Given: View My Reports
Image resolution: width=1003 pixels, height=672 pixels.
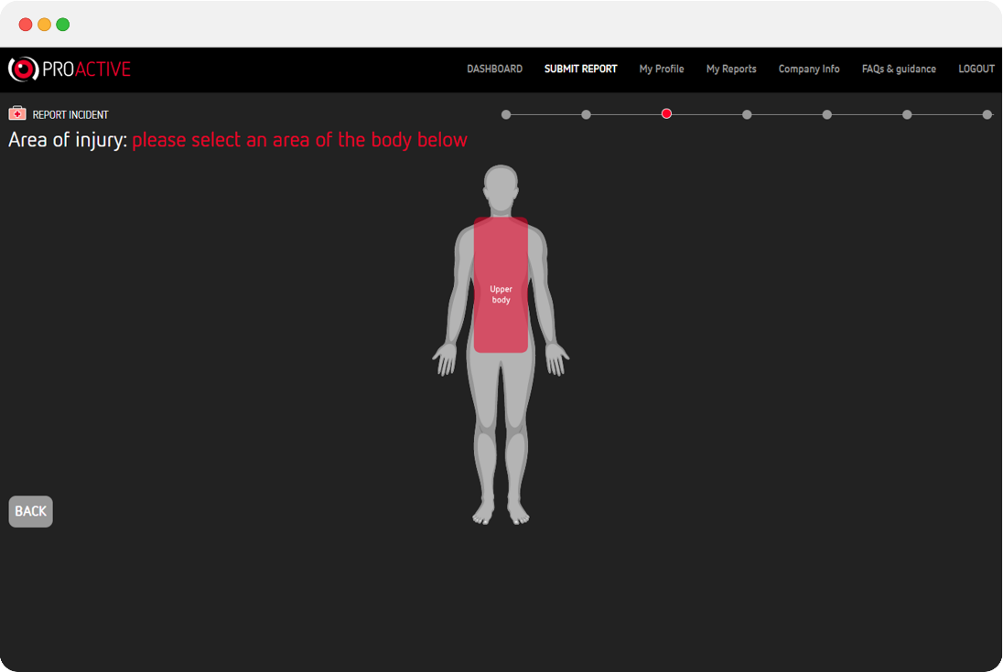Looking at the screenshot, I should pyautogui.click(x=731, y=69).
